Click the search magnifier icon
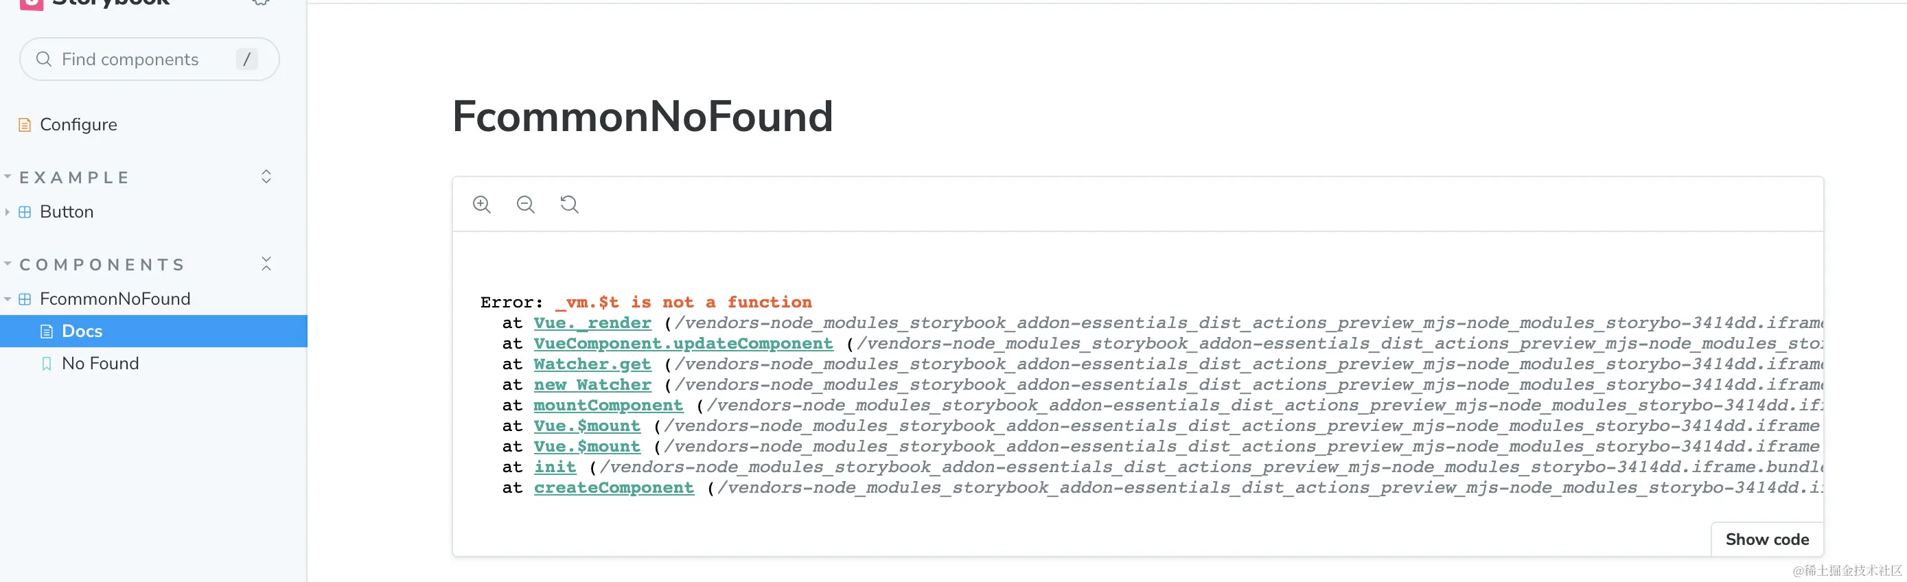This screenshot has height=582, width=1907. pos(44,59)
